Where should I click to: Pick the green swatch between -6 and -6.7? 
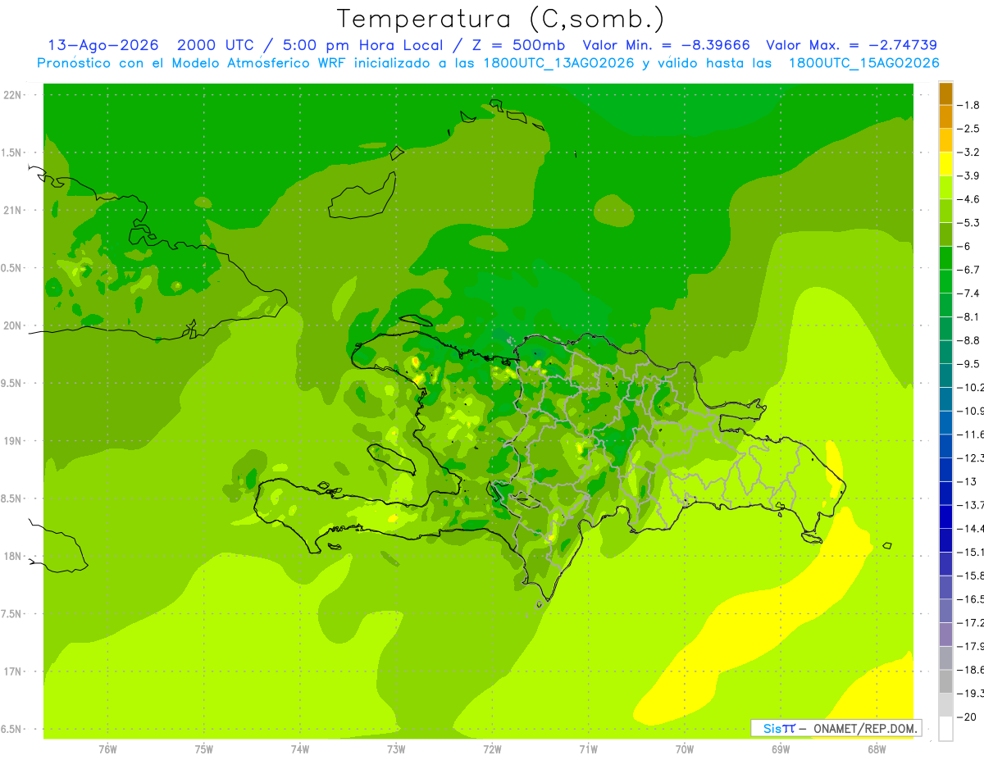click(x=945, y=257)
